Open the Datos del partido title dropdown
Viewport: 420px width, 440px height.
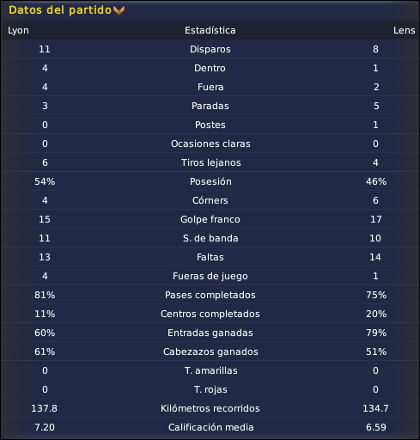point(60,10)
